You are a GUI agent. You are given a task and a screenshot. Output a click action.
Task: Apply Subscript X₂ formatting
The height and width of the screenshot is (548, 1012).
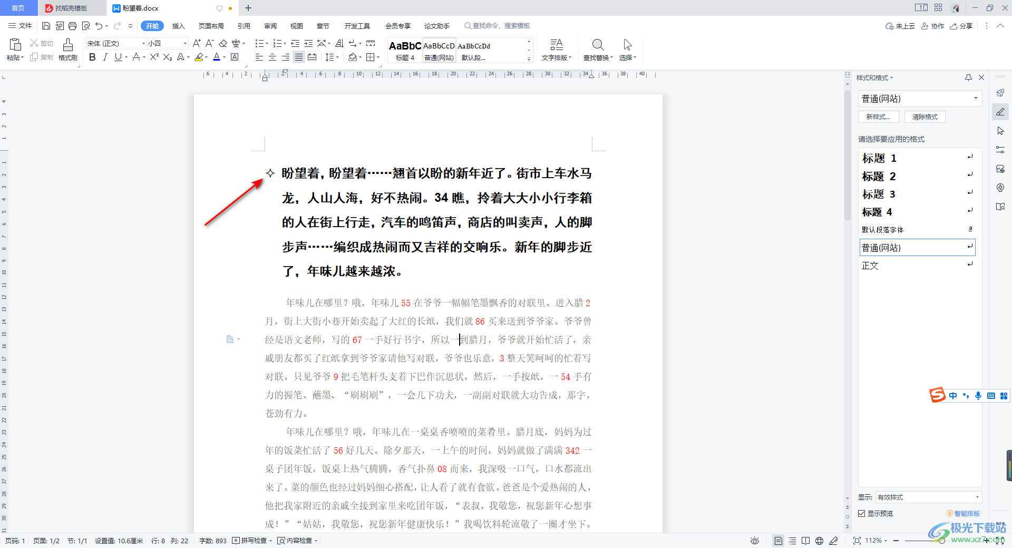(168, 57)
